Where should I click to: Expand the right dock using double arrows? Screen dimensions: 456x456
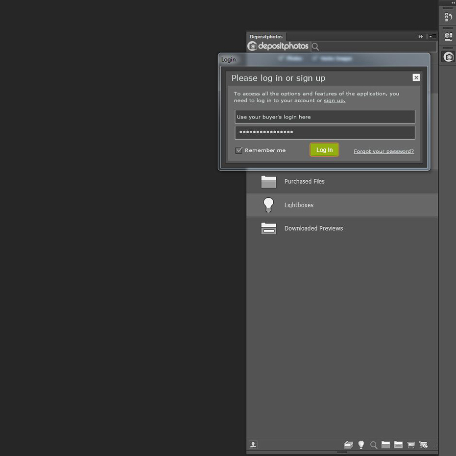tap(453, 2)
